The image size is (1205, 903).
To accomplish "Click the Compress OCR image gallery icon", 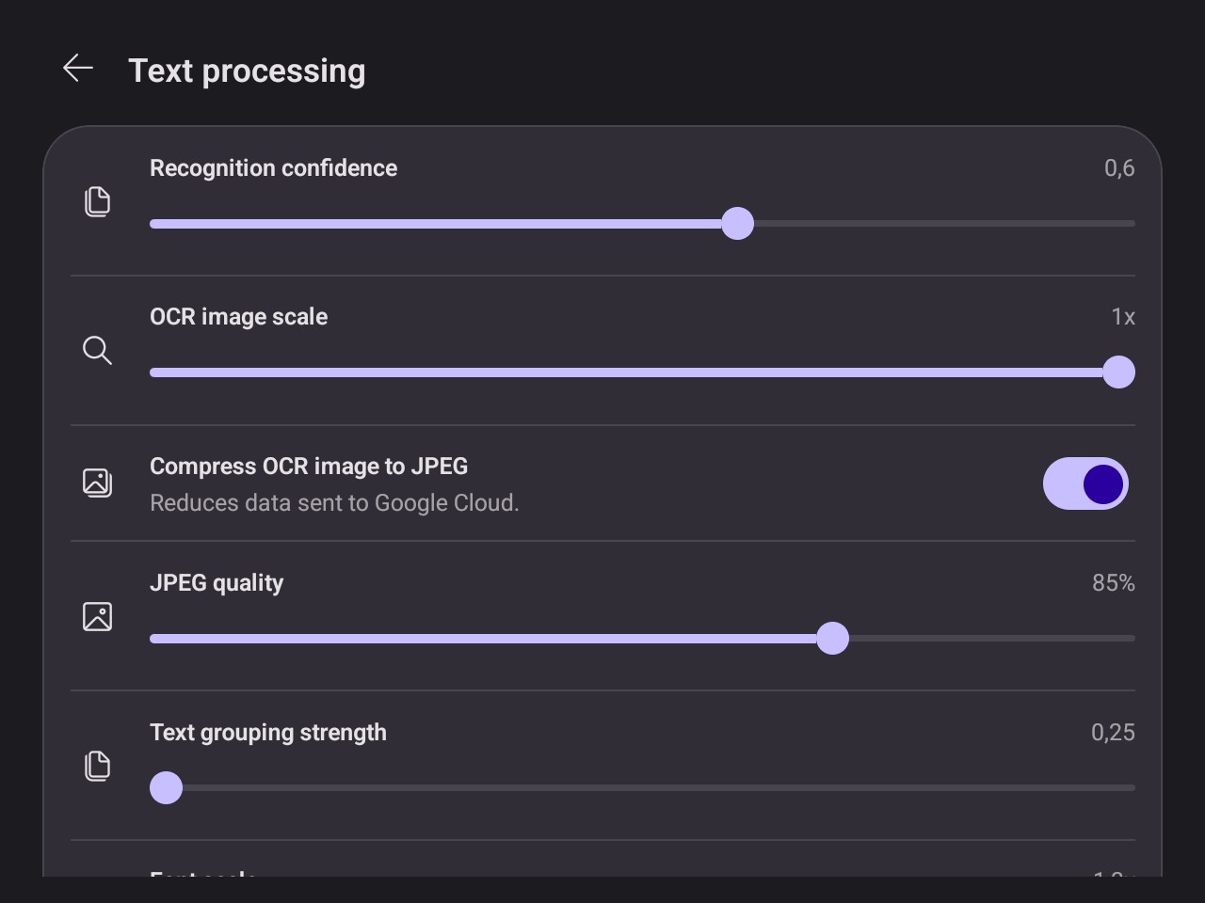I will click(x=97, y=483).
